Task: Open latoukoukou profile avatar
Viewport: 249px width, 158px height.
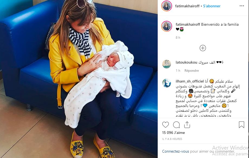Action: (167, 64)
